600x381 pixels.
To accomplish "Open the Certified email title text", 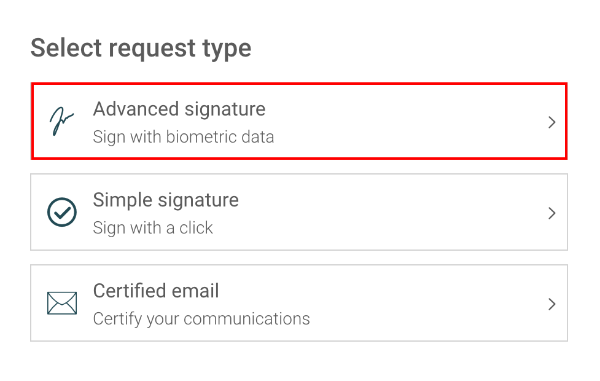I will click(x=156, y=291).
